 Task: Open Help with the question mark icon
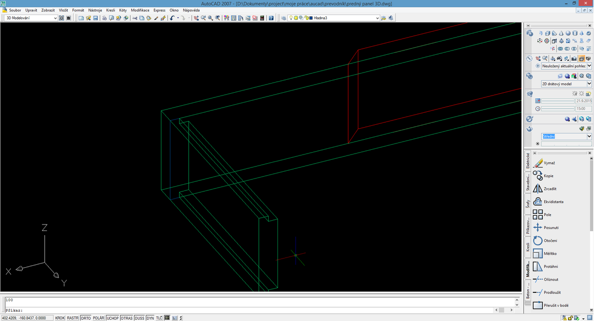click(x=271, y=18)
